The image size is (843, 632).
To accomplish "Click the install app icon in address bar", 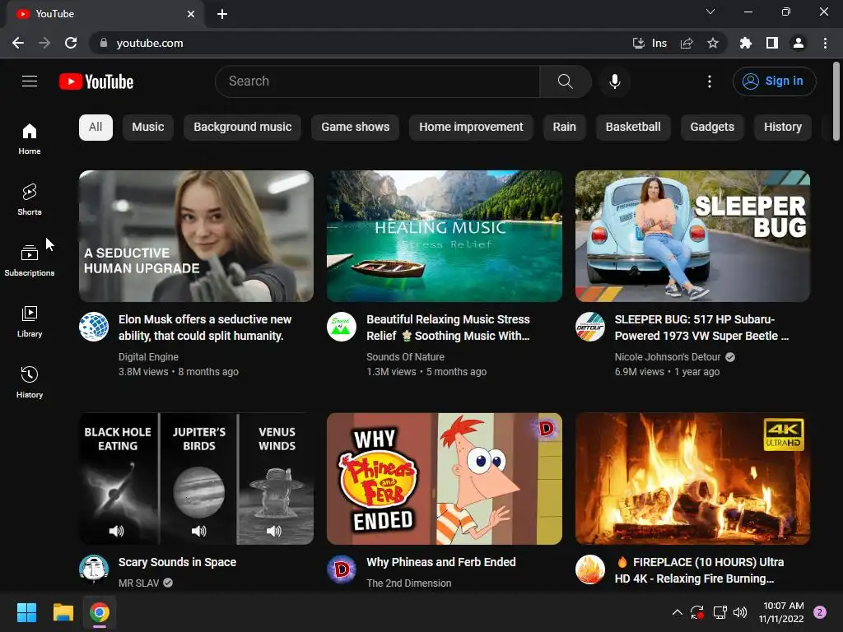I will coord(639,43).
